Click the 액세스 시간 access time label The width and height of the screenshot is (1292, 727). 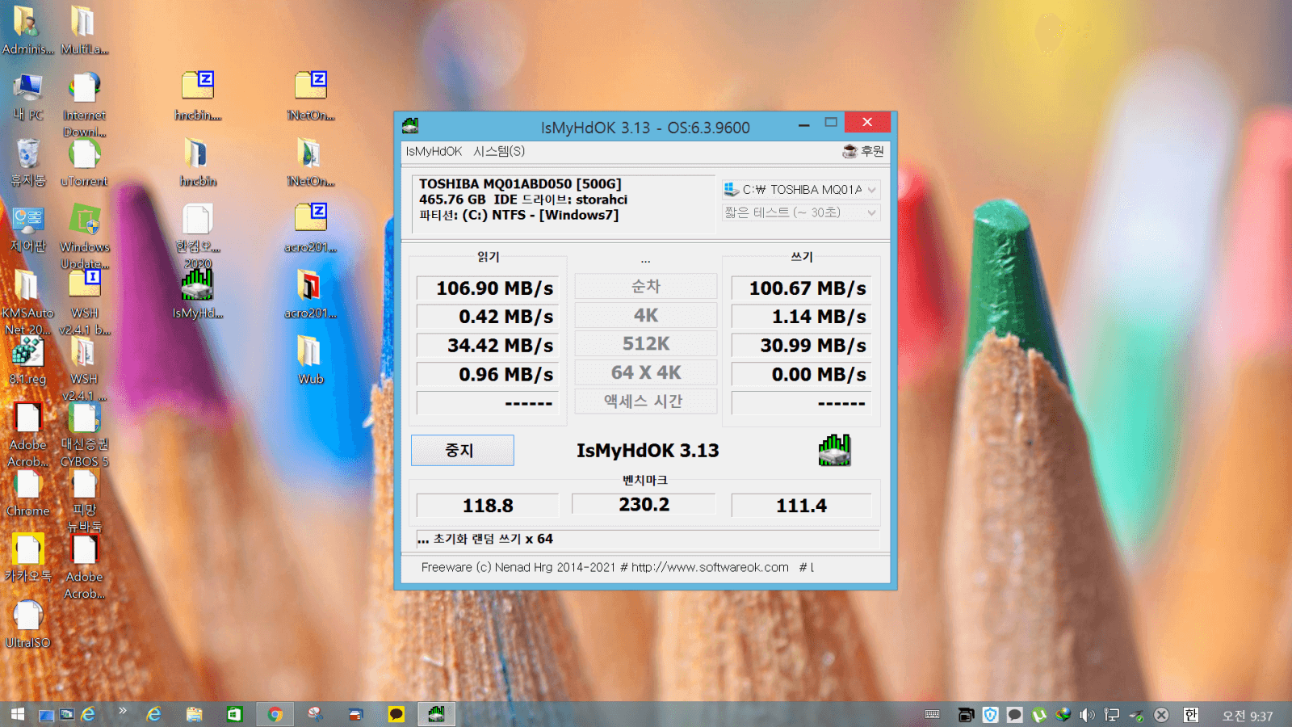pos(646,401)
